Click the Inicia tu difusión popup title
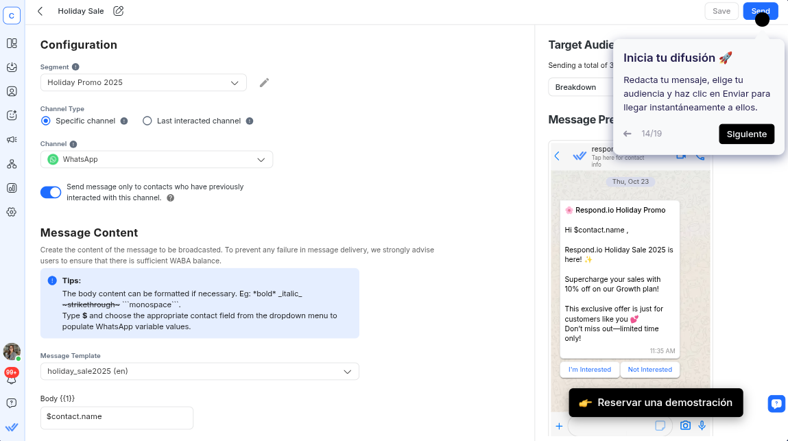 (678, 58)
